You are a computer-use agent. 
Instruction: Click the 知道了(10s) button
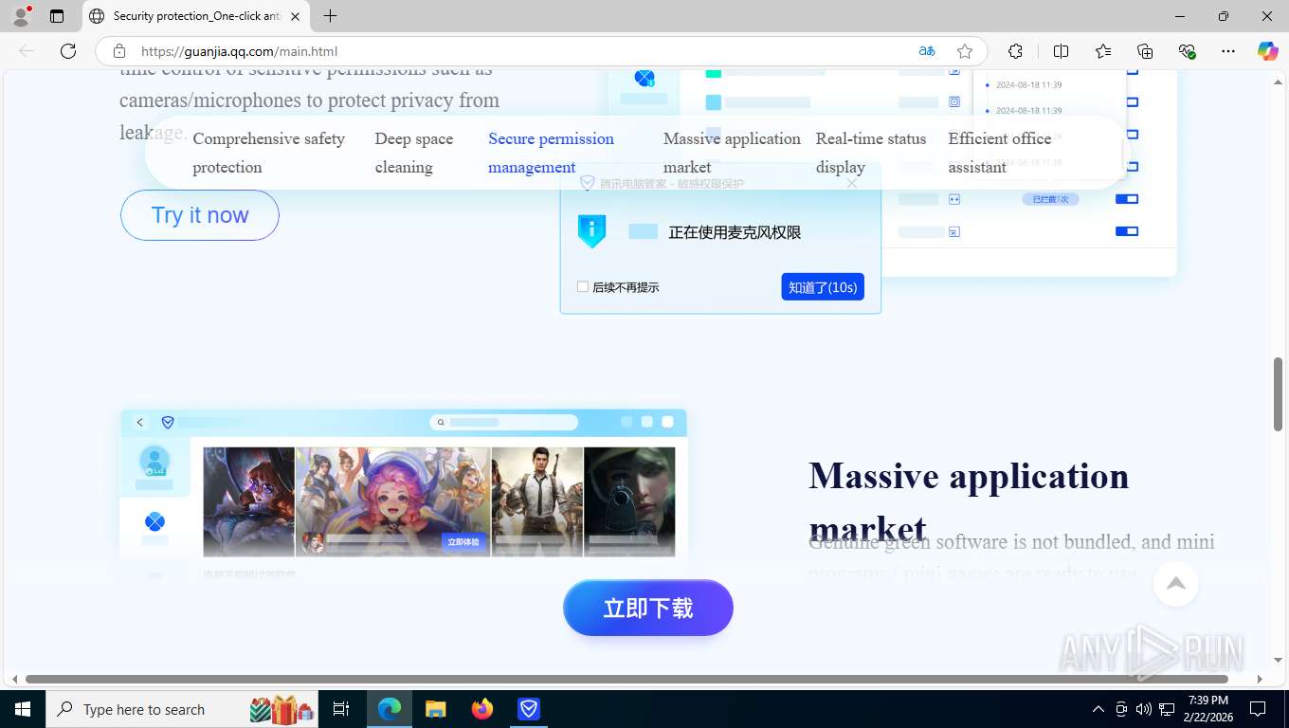pyautogui.click(x=823, y=287)
